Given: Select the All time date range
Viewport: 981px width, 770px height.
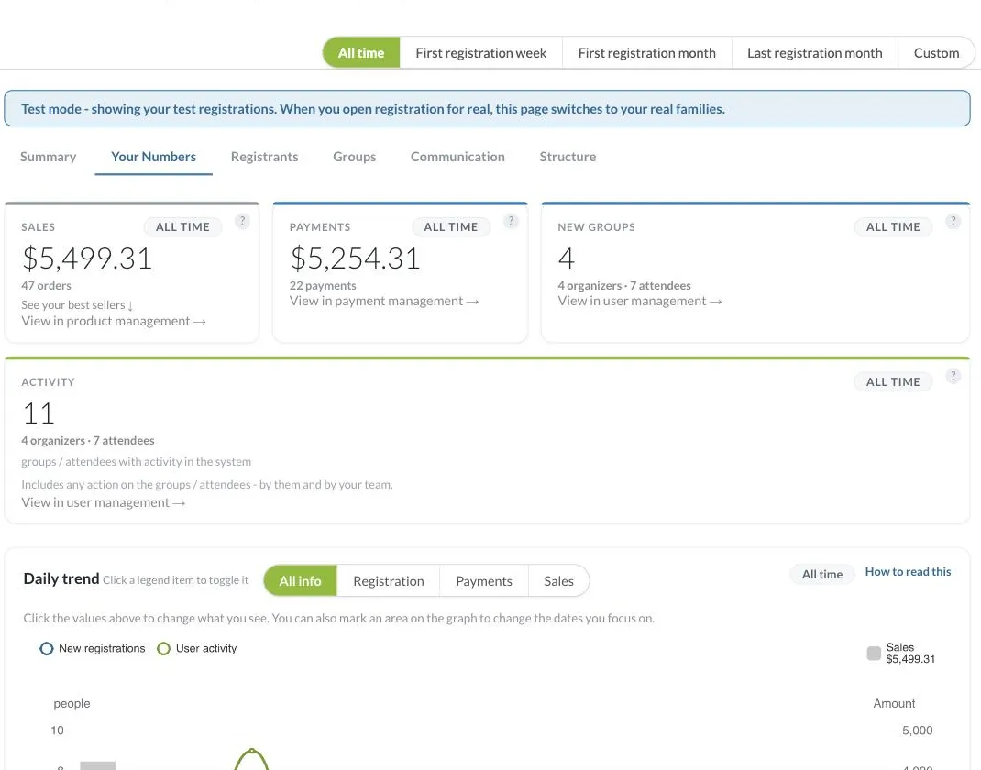Looking at the screenshot, I should (361, 53).
